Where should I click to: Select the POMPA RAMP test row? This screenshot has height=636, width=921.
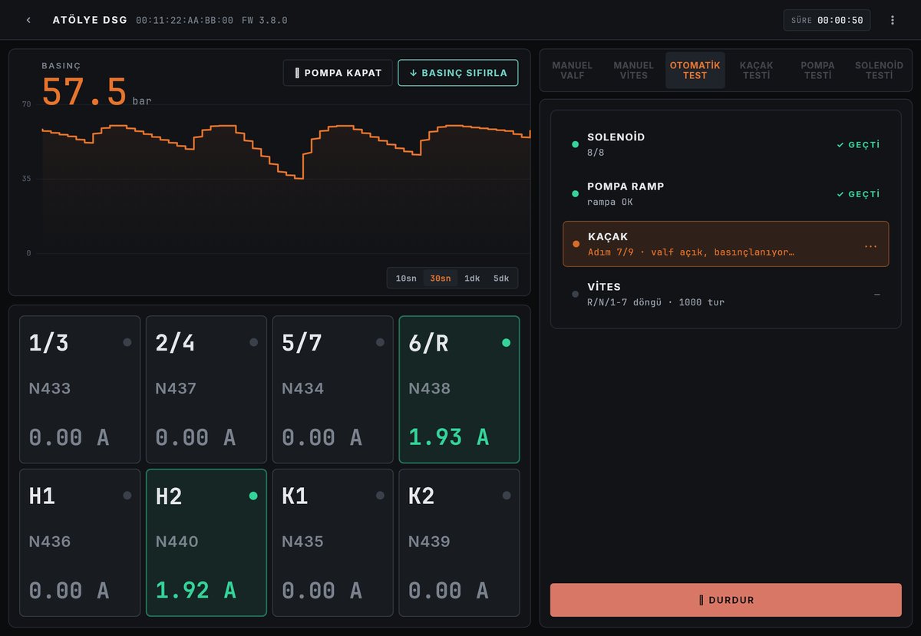tap(726, 194)
